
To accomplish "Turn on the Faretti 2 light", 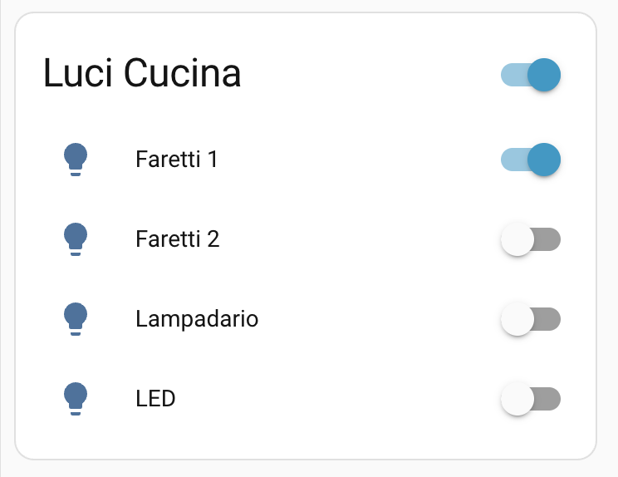I will tap(531, 239).
